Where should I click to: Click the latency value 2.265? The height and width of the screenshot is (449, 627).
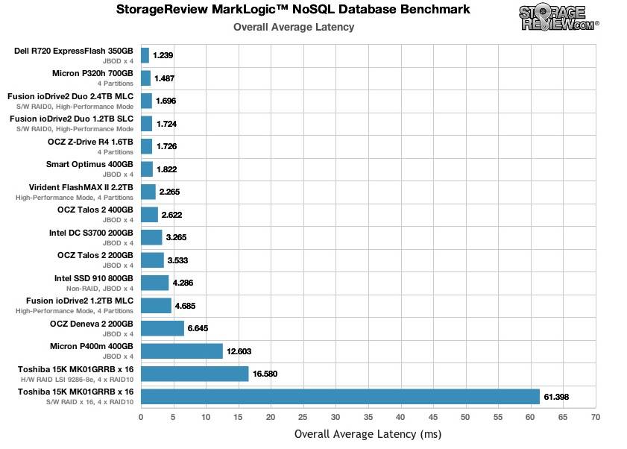[169, 192]
